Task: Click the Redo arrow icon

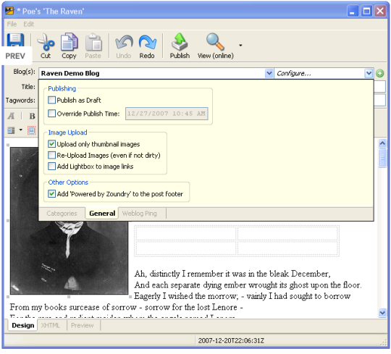Action: click(148, 42)
